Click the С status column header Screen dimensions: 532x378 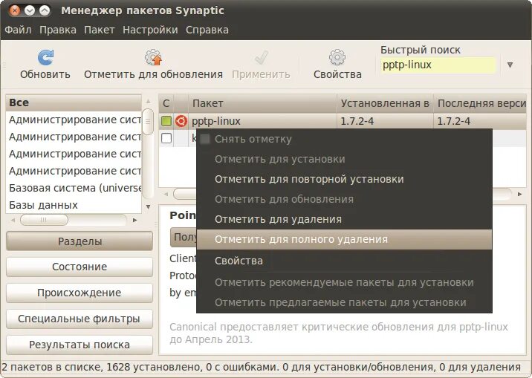coord(166,103)
